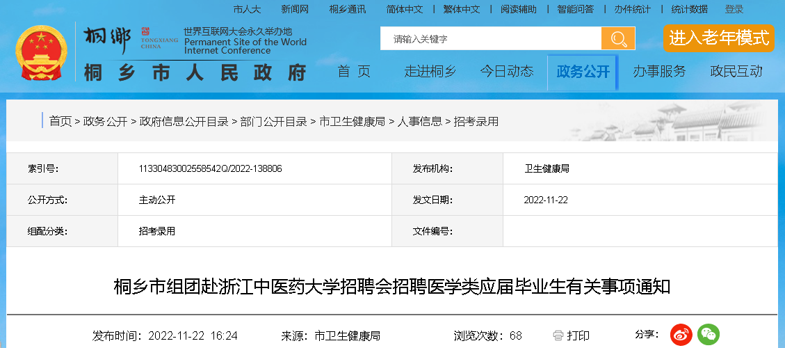
Task: Open 今日动态 navigation item
Action: 507,71
